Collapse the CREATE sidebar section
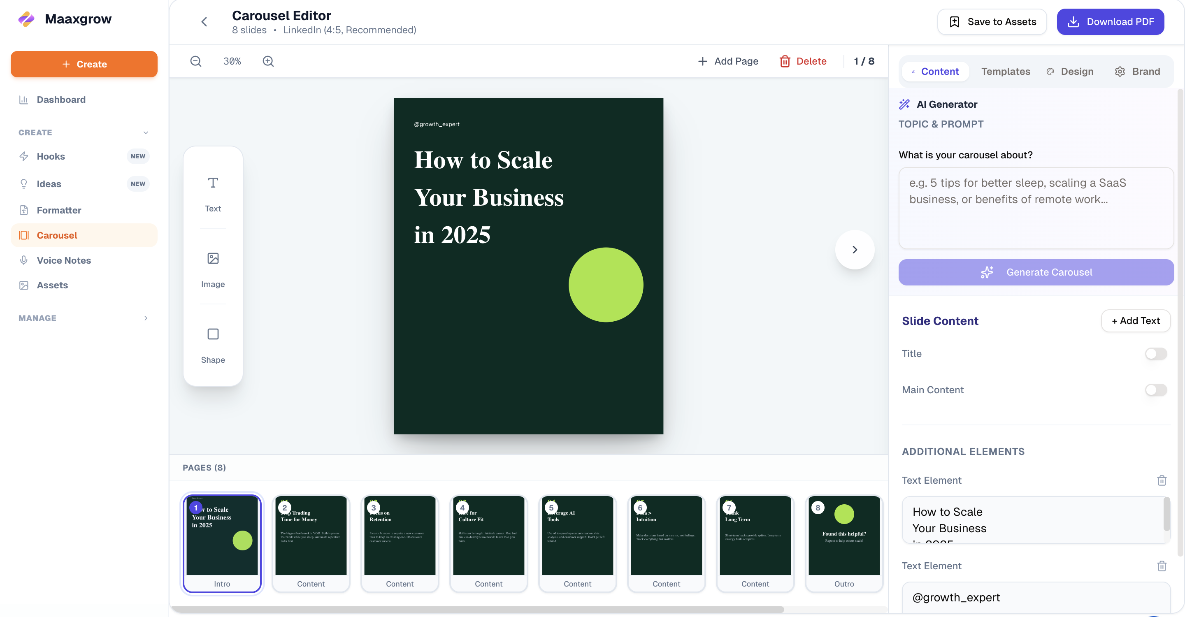This screenshot has height=617, width=1185. coord(146,132)
